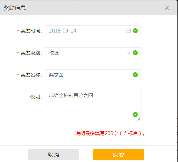
Task: Click the 取消 button
Action: click(54, 155)
